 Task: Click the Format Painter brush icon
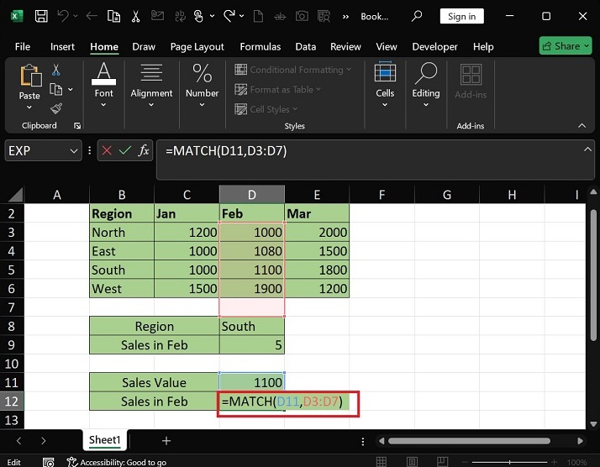[56, 109]
